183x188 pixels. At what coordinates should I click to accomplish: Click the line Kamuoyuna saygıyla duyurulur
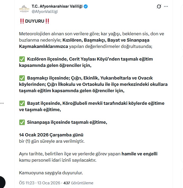51,173
